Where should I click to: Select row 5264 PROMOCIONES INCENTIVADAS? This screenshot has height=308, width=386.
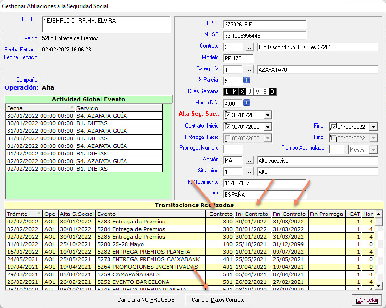click(x=190, y=267)
